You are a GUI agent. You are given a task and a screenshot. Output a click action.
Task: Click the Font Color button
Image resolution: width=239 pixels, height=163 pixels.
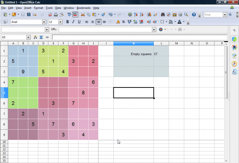pyautogui.click(x=180, y=22)
